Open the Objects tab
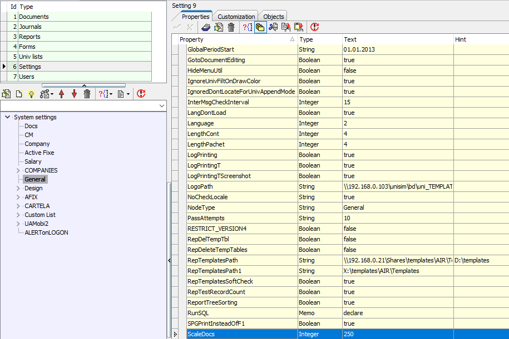The width and height of the screenshot is (509, 339). (273, 17)
